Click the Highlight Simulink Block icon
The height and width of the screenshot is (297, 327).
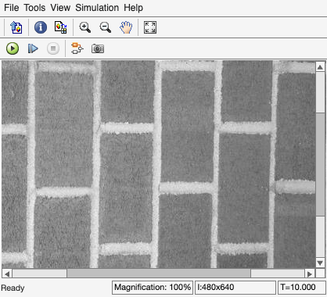[77, 48]
